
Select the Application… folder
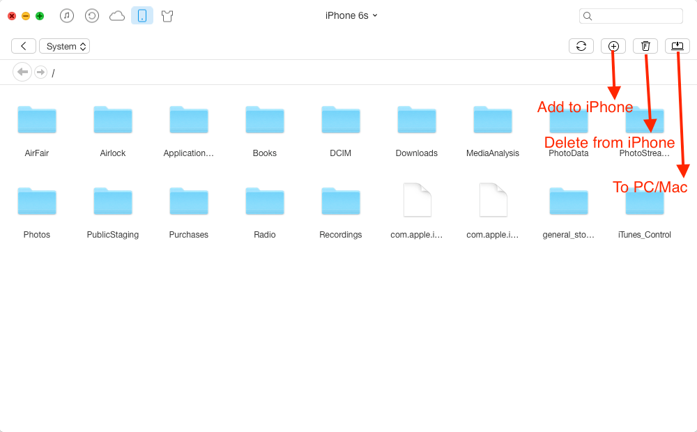[189, 120]
